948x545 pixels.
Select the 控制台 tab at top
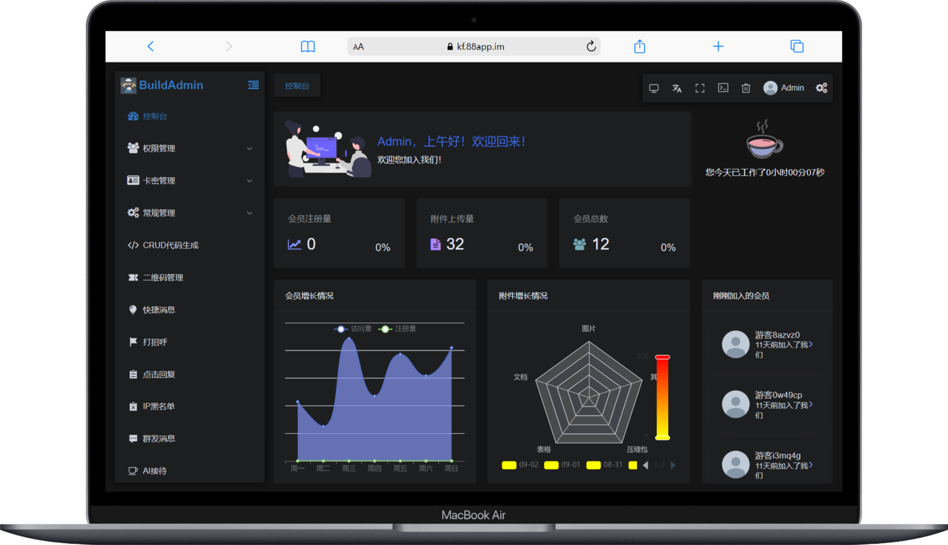[x=297, y=86]
